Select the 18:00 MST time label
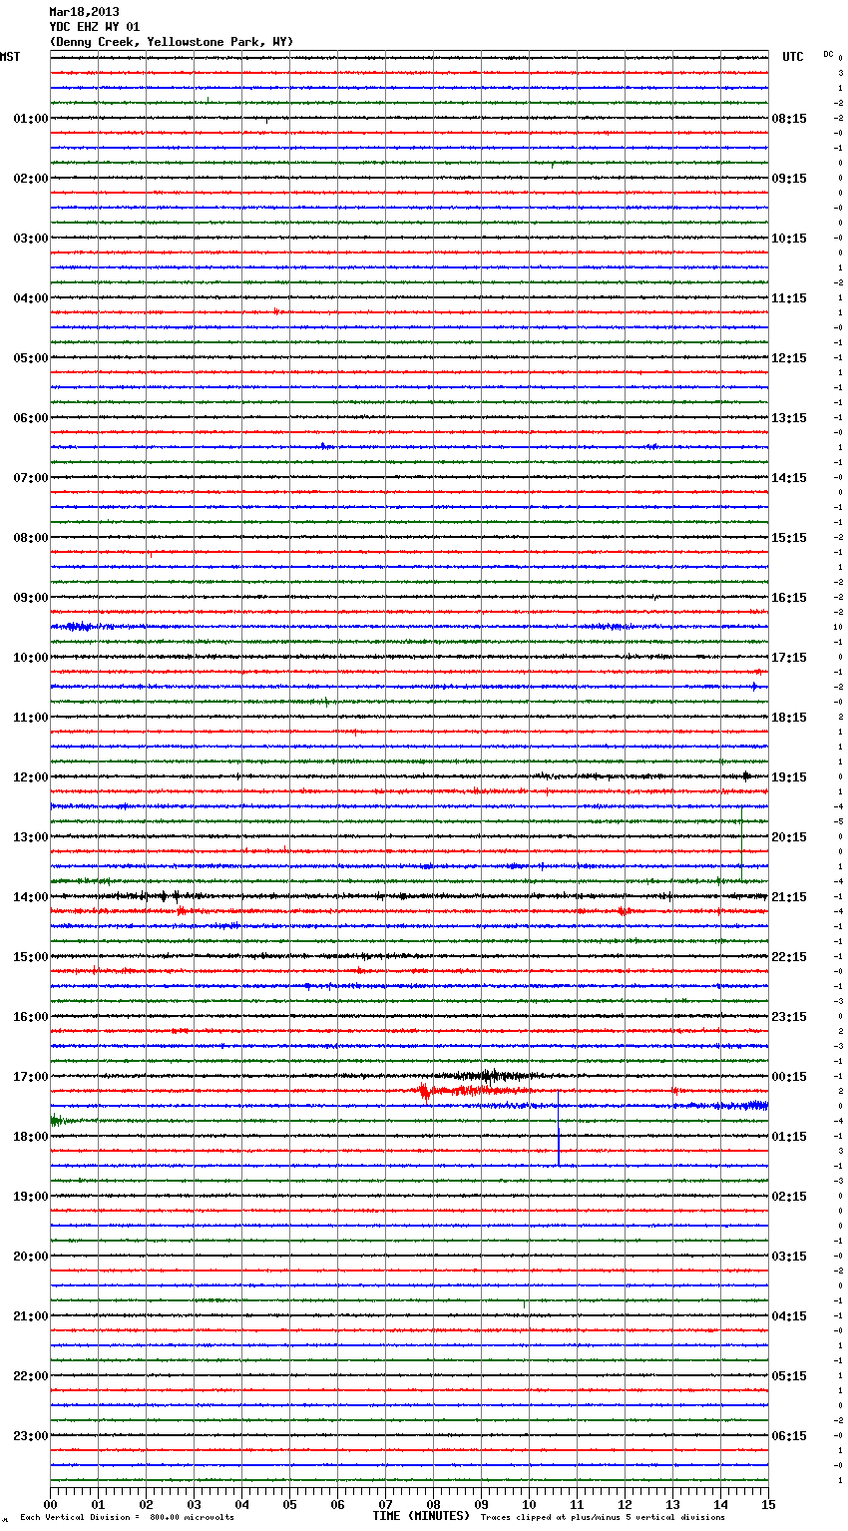The image size is (848, 1531). [31, 1137]
